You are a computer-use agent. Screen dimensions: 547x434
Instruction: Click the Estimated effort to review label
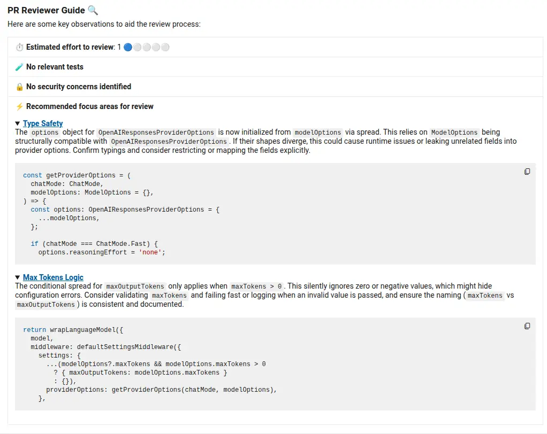[x=70, y=47]
